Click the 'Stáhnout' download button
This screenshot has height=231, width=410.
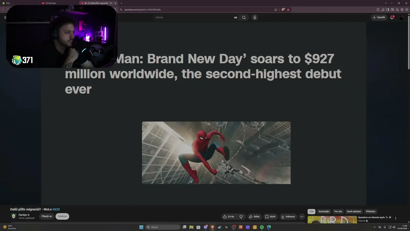pos(288,217)
